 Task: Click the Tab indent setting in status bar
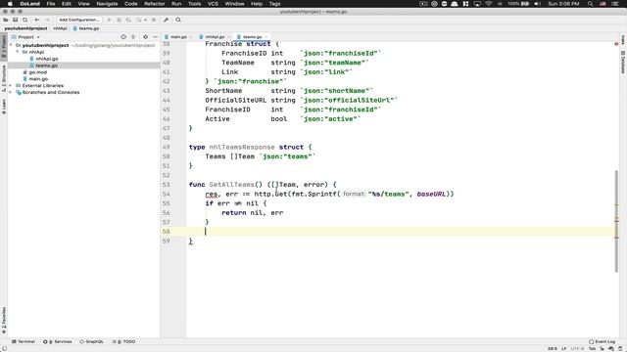pyautogui.click(x=592, y=348)
